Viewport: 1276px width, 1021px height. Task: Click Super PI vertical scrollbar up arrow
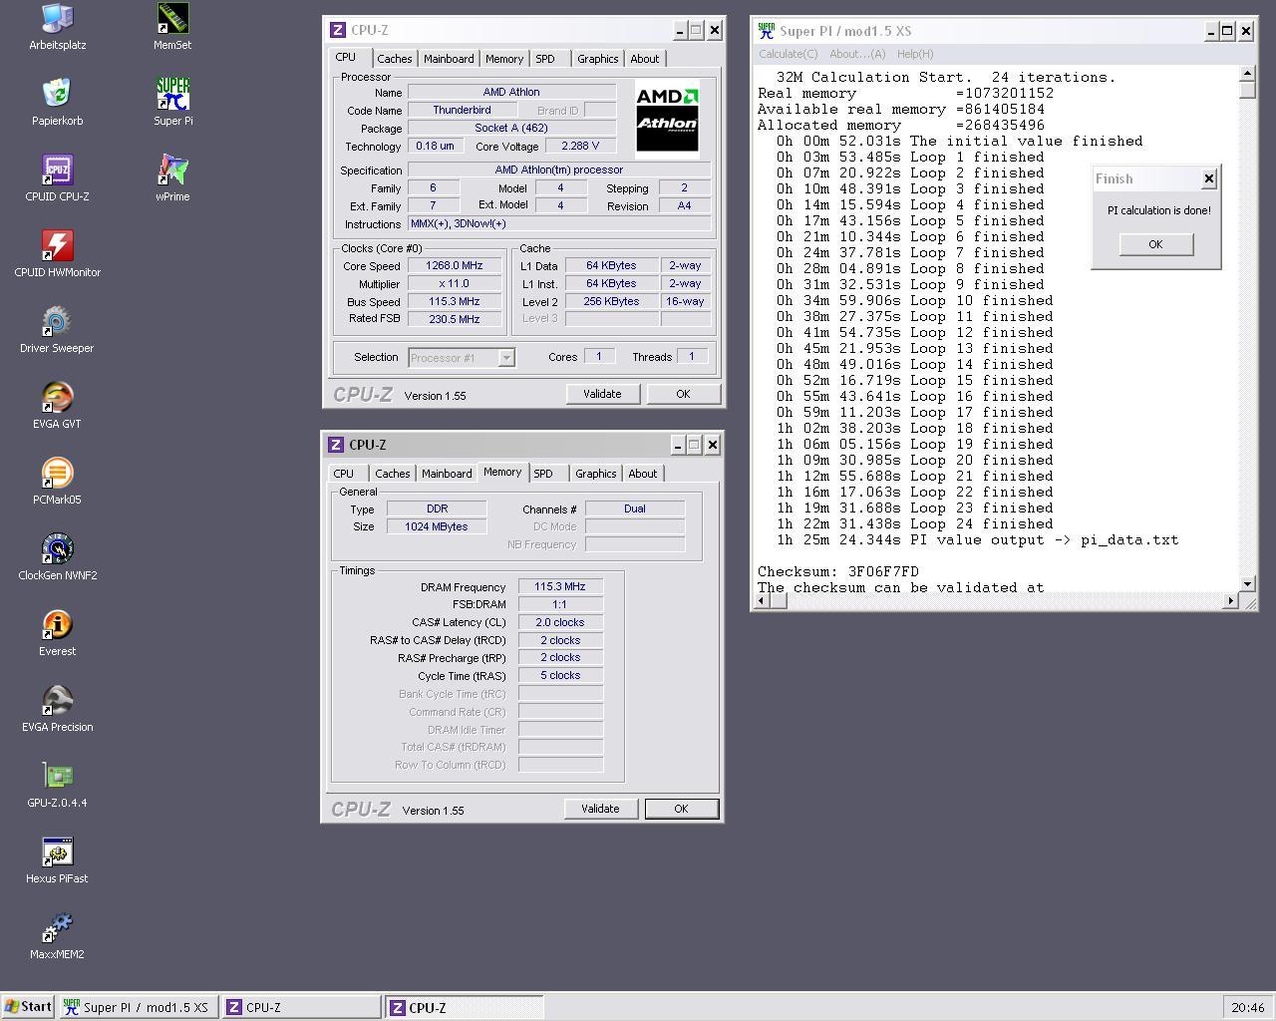click(x=1247, y=73)
